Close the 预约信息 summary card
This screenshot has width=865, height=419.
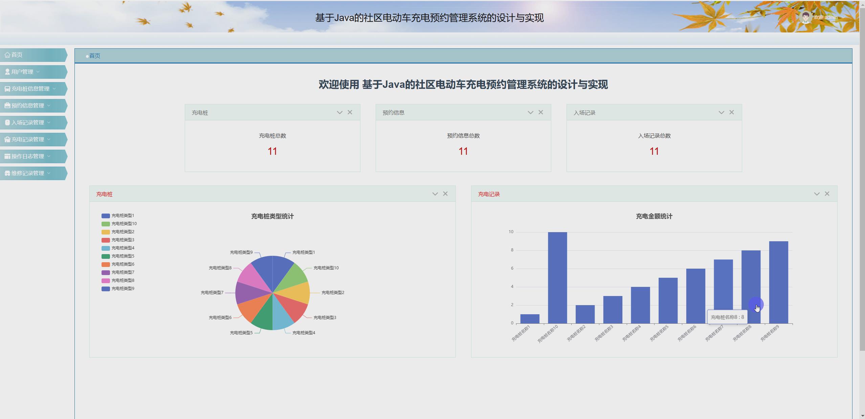click(x=540, y=112)
